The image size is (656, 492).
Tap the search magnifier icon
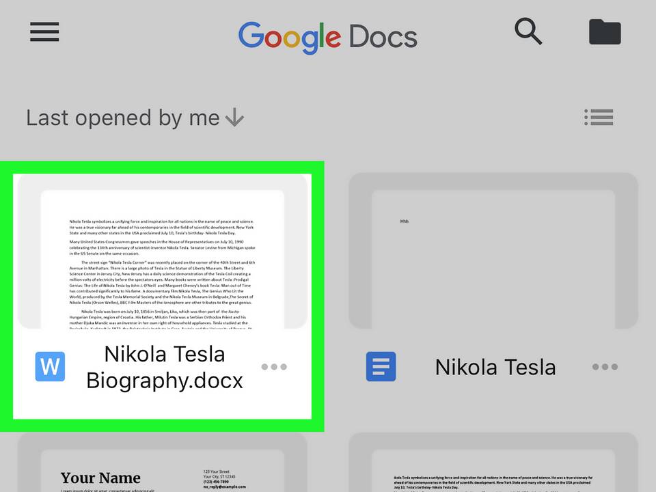(528, 31)
